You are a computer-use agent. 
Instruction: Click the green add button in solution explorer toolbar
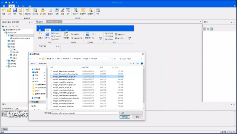click(x=3, y=26)
